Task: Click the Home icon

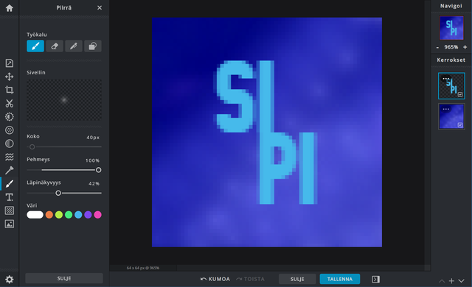Action: pyautogui.click(x=10, y=8)
